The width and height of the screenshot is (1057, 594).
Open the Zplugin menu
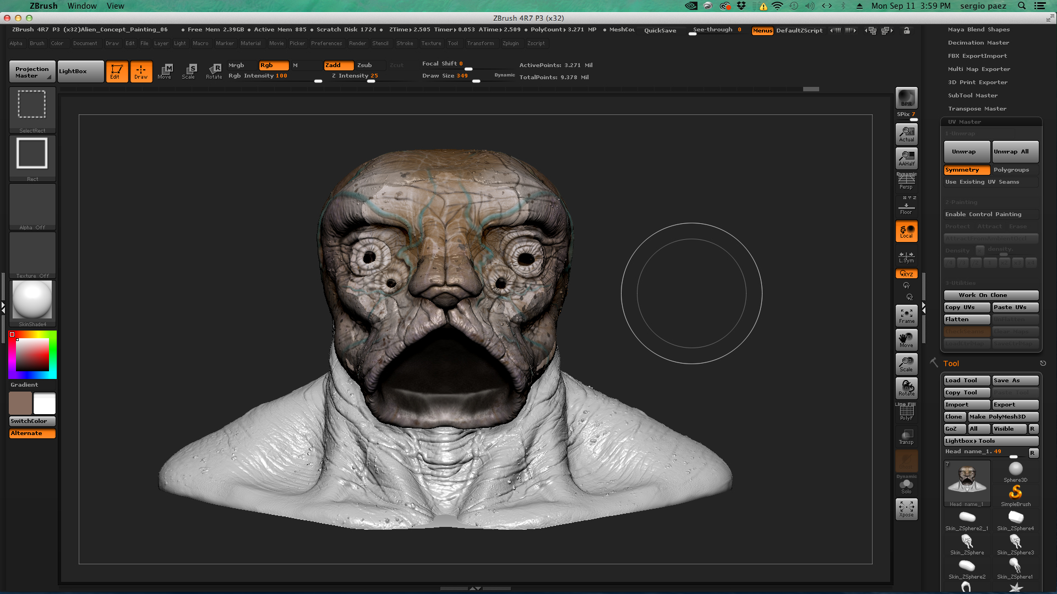coord(510,43)
